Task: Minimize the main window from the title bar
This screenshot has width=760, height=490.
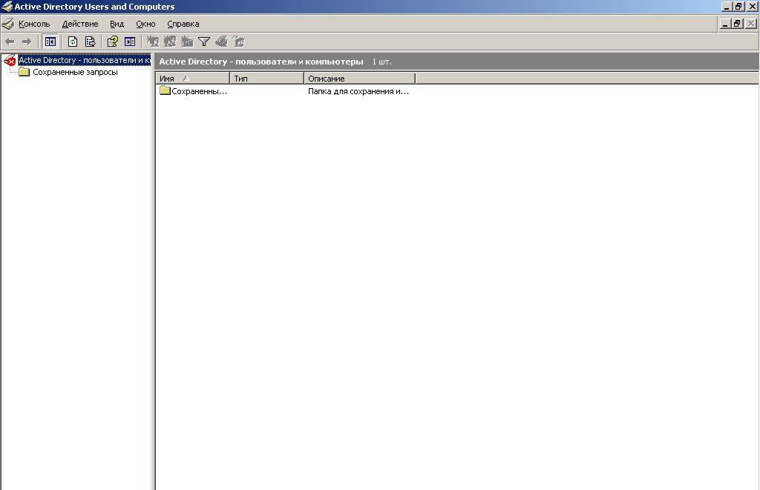Action: pyautogui.click(x=727, y=7)
